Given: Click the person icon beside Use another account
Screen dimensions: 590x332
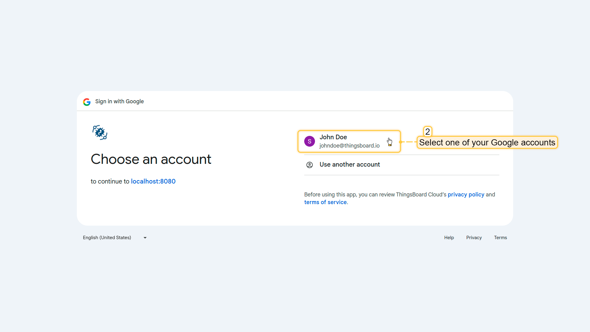Looking at the screenshot, I should 309,165.
